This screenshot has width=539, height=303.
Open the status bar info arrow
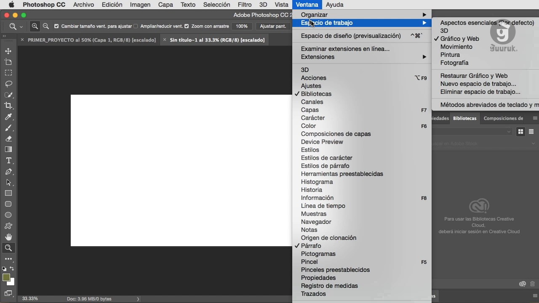(138, 299)
